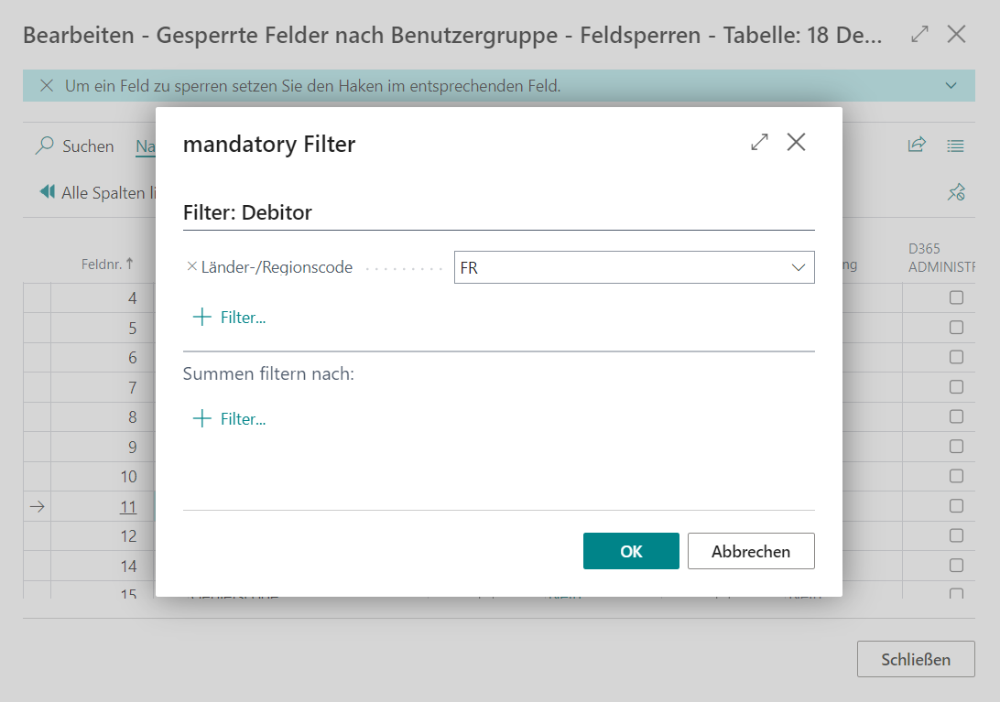Add a filter under Summen filtern nach
The width and height of the screenshot is (1000, 702).
[x=230, y=419]
